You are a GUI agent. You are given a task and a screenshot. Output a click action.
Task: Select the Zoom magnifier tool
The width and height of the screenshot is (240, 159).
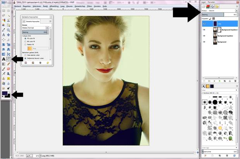[x=9, y=30]
